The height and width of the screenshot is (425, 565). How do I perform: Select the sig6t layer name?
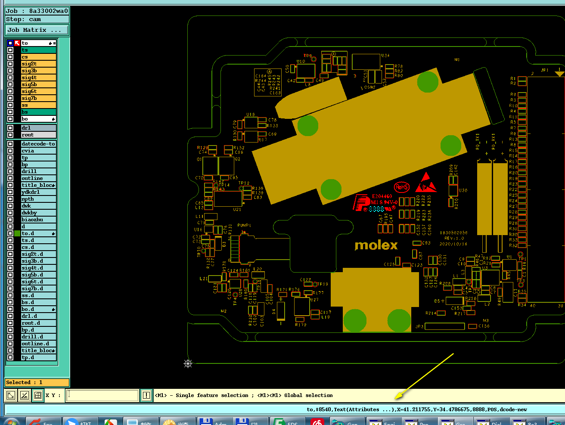(39, 91)
